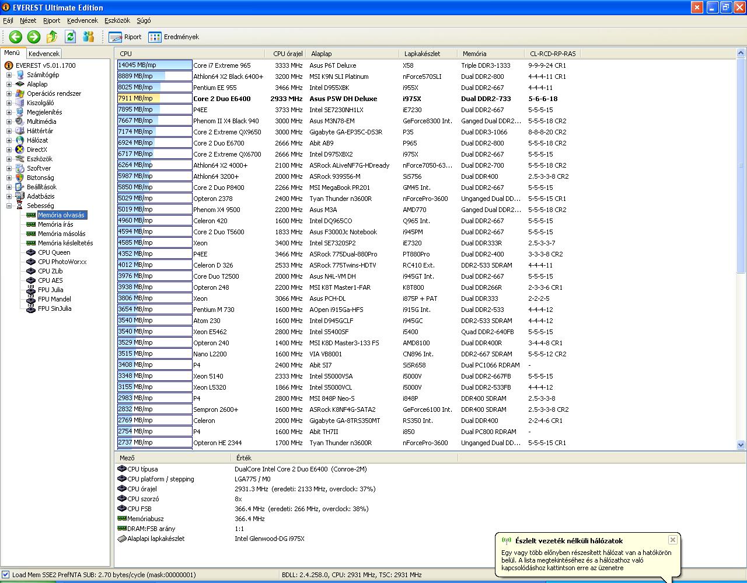
Task: Switch to the Menü tab
Action: point(12,53)
